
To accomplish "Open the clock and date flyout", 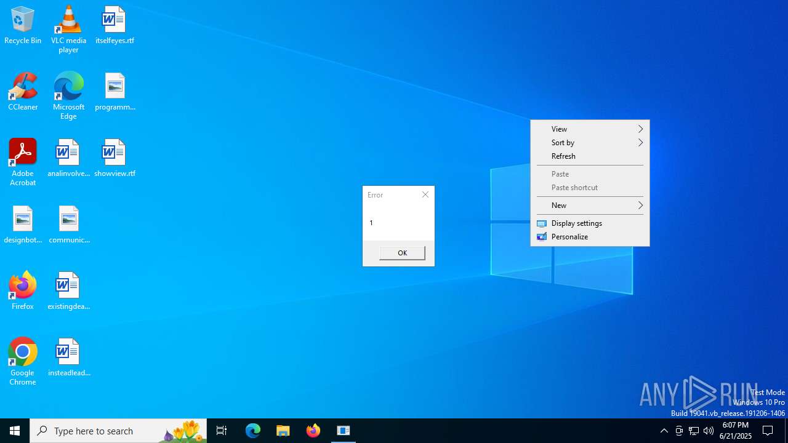I will point(736,431).
